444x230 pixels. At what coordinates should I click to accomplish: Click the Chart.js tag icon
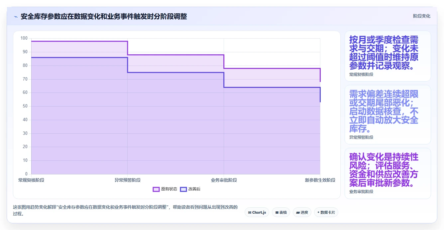click(x=250, y=212)
